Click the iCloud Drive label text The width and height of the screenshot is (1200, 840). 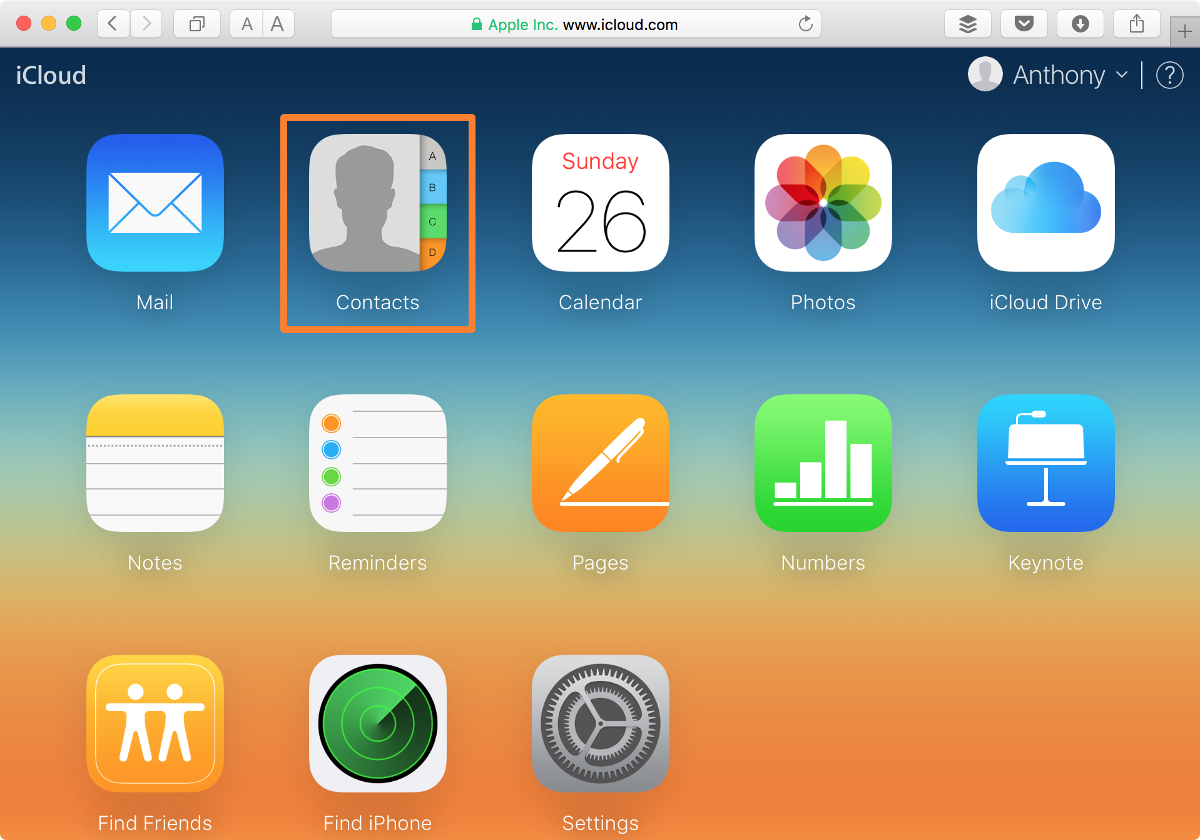[x=1046, y=302]
